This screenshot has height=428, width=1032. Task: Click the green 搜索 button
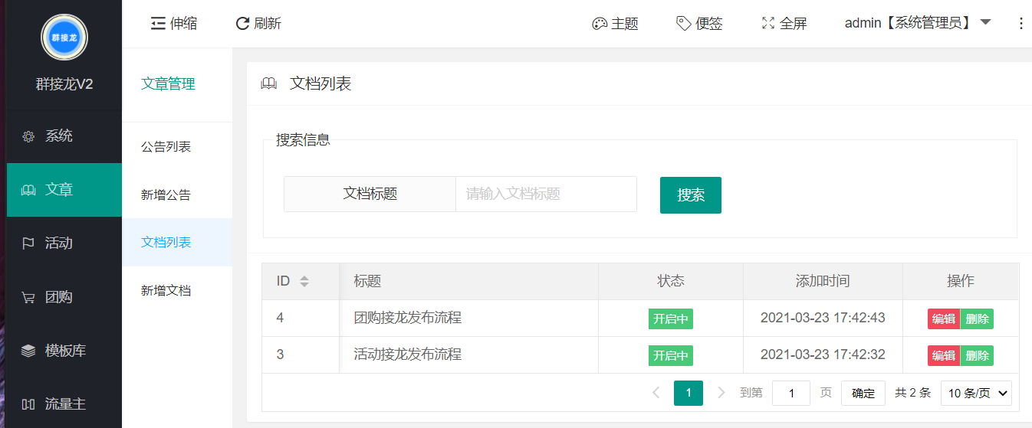[x=691, y=195]
